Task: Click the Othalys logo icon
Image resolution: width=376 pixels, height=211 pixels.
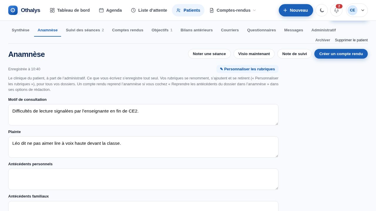Action: coord(13,10)
